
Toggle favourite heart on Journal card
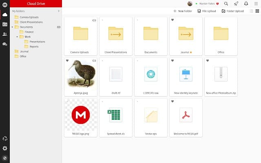point(173,20)
